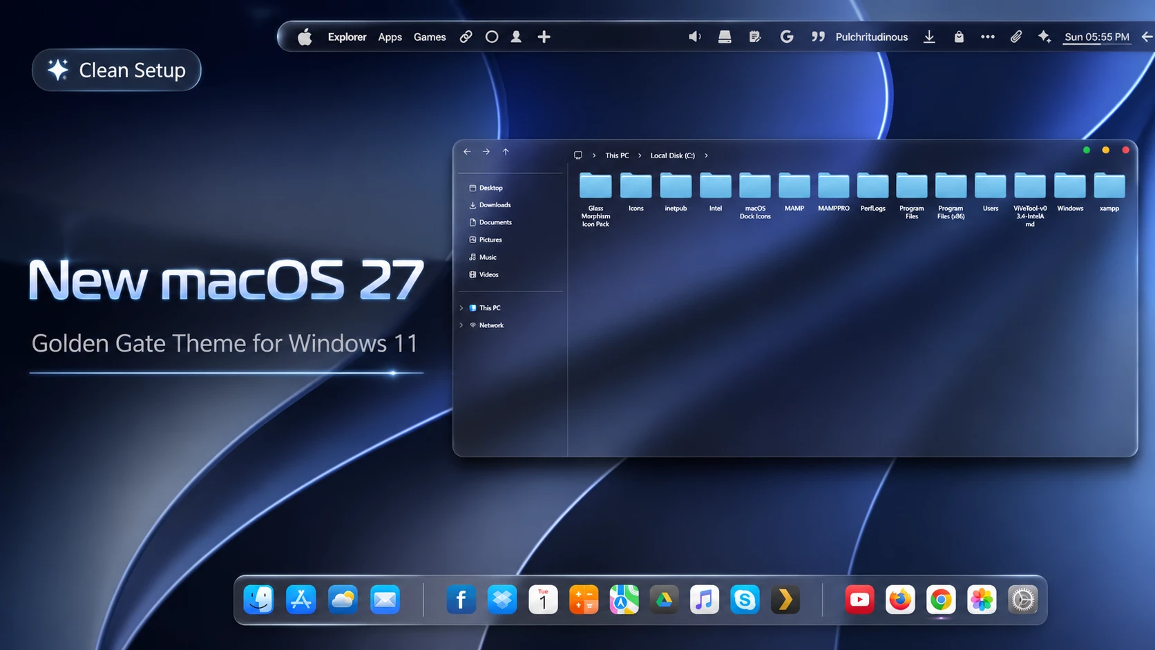
Task: Select the Icons folder
Action: point(636,193)
